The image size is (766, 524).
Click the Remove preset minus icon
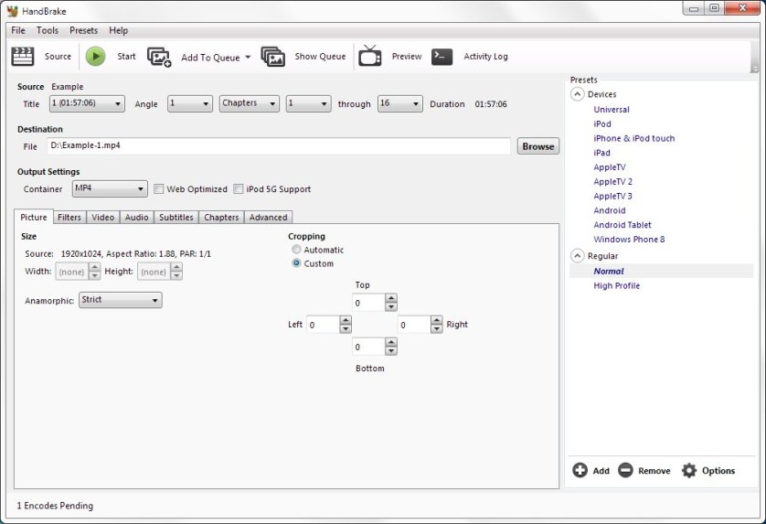pos(625,470)
